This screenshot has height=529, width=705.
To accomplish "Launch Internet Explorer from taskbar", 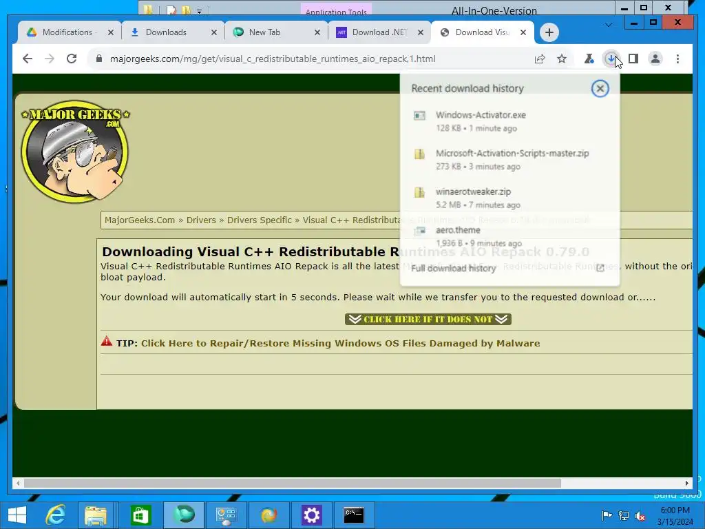I will (56, 515).
